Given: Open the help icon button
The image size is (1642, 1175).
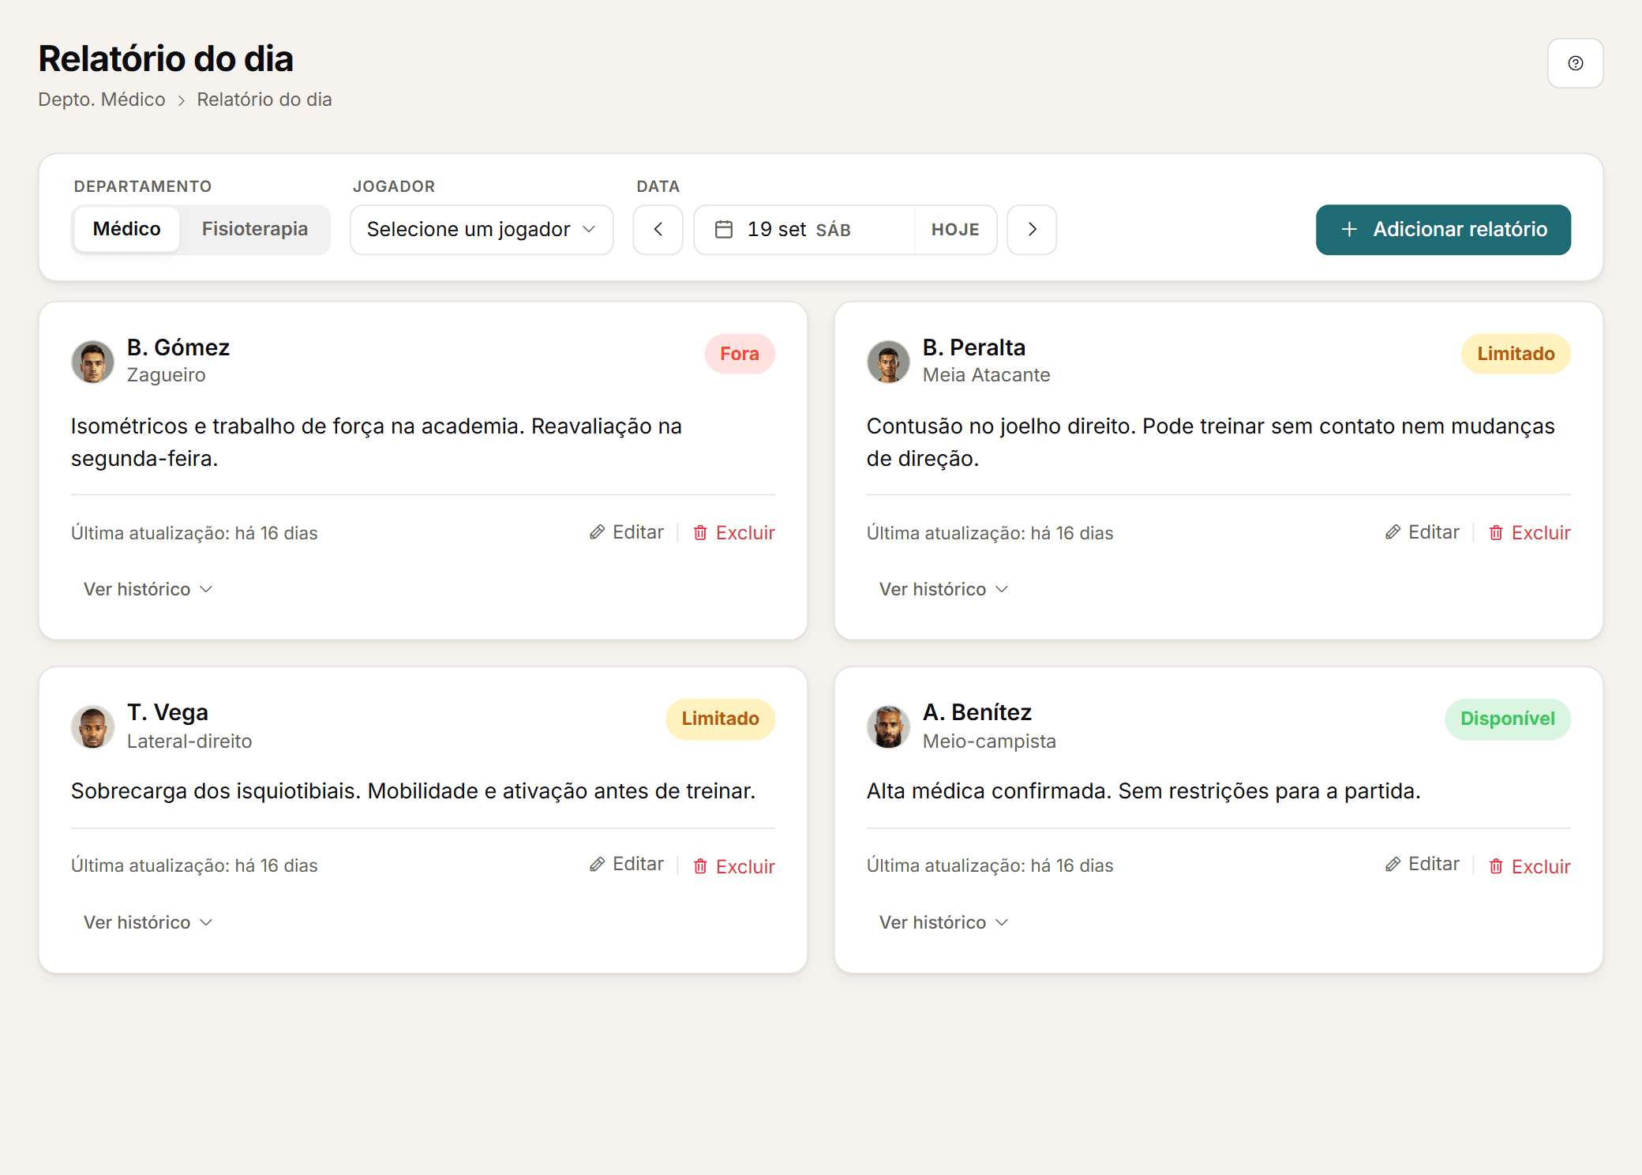Looking at the screenshot, I should point(1575,63).
